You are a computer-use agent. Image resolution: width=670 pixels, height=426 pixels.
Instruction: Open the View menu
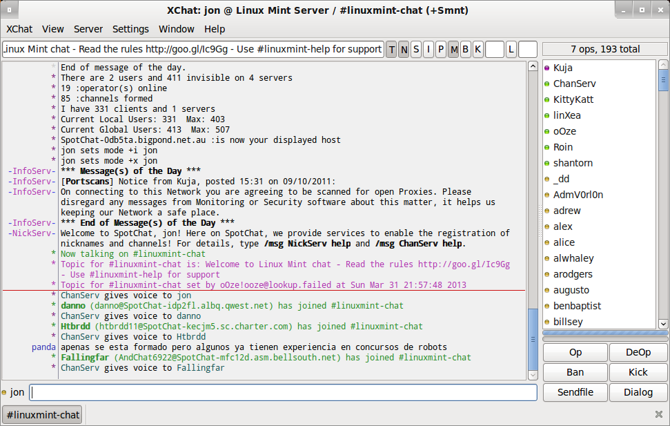[x=53, y=29]
